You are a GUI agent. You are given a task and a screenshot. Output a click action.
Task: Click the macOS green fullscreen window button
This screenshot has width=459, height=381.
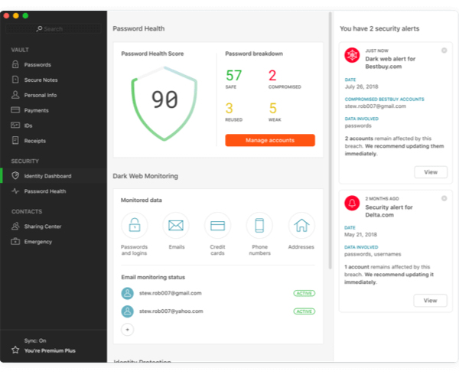(x=25, y=15)
